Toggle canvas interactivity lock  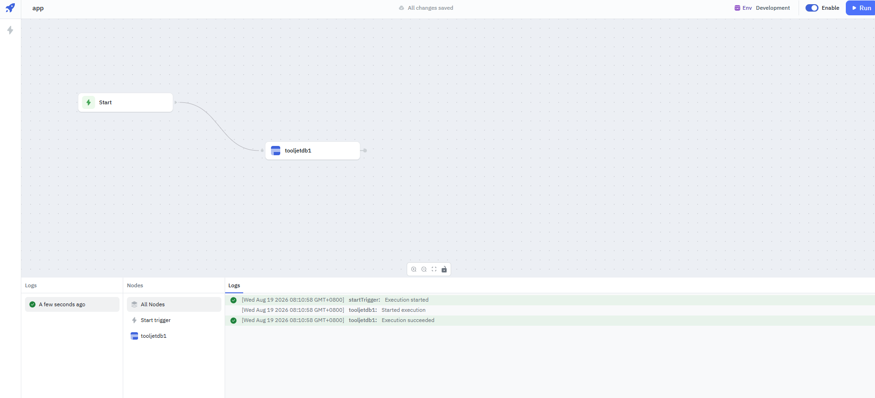coord(444,269)
